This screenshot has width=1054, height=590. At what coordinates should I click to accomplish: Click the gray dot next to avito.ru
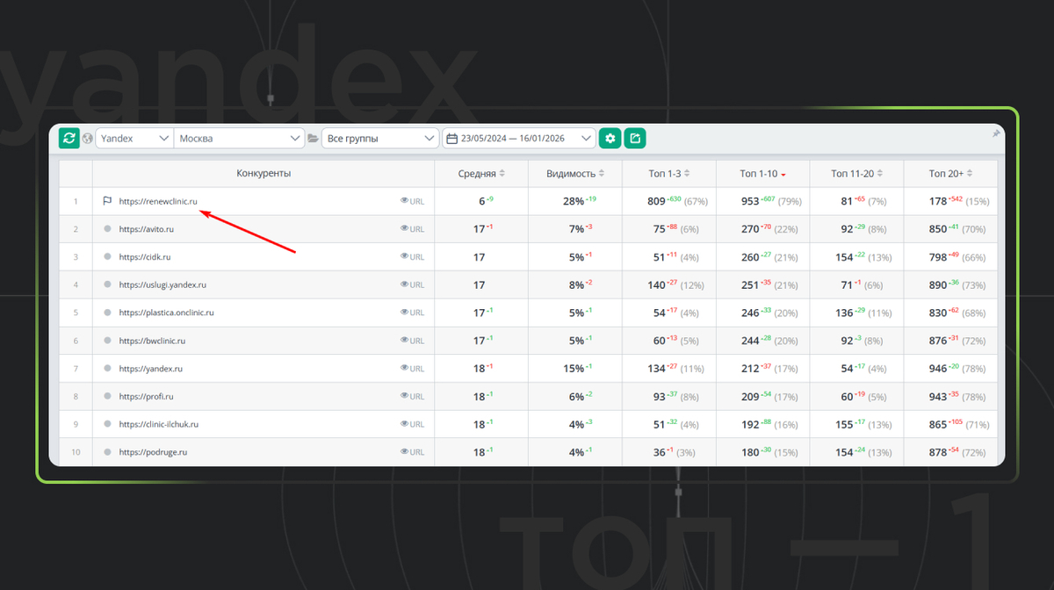[107, 229]
